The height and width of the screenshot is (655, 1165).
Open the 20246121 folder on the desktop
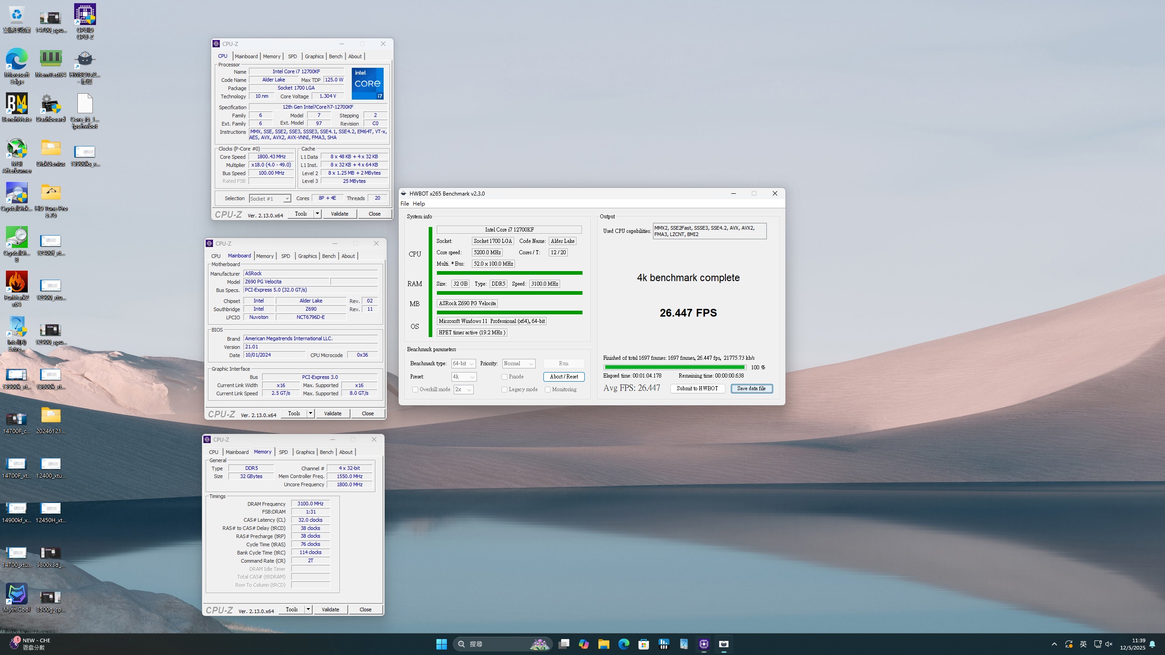coord(51,419)
